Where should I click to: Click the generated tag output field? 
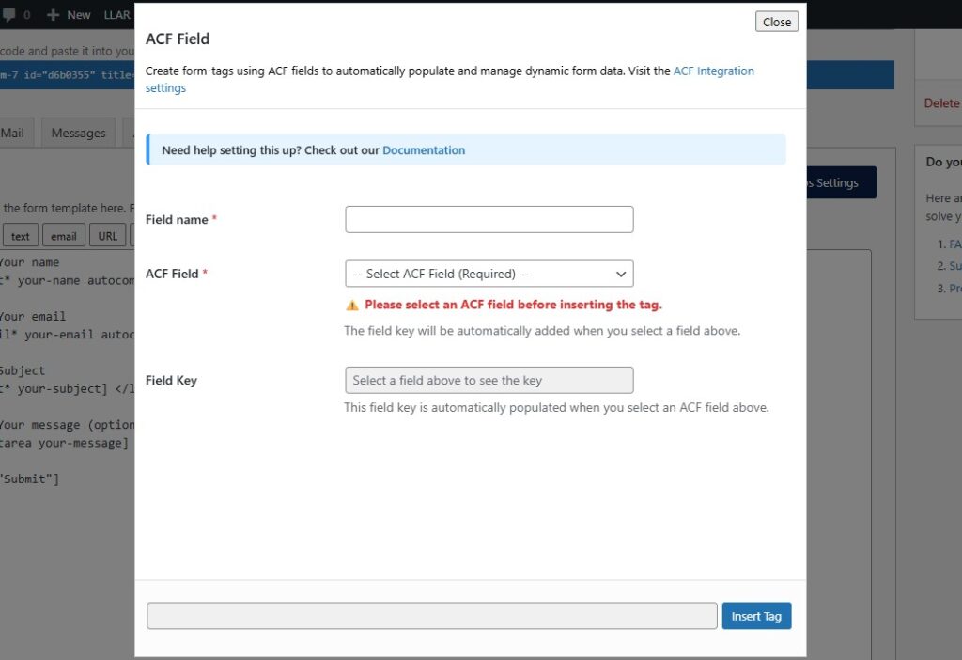[432, 616]
